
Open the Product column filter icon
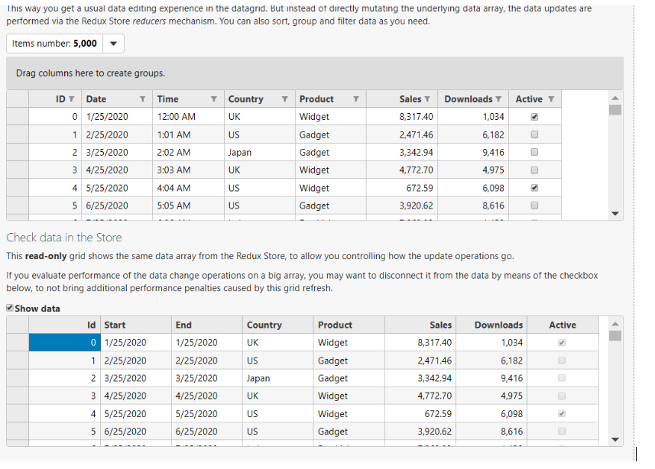[355, 99]
